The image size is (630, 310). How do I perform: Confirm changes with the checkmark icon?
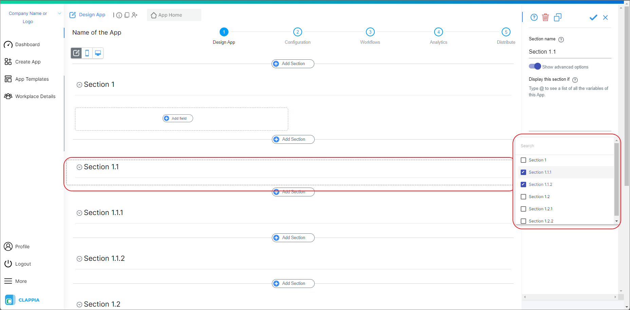point(593,17)
